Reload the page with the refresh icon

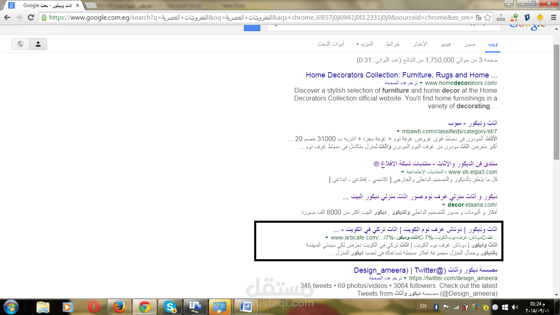(31, 18)
